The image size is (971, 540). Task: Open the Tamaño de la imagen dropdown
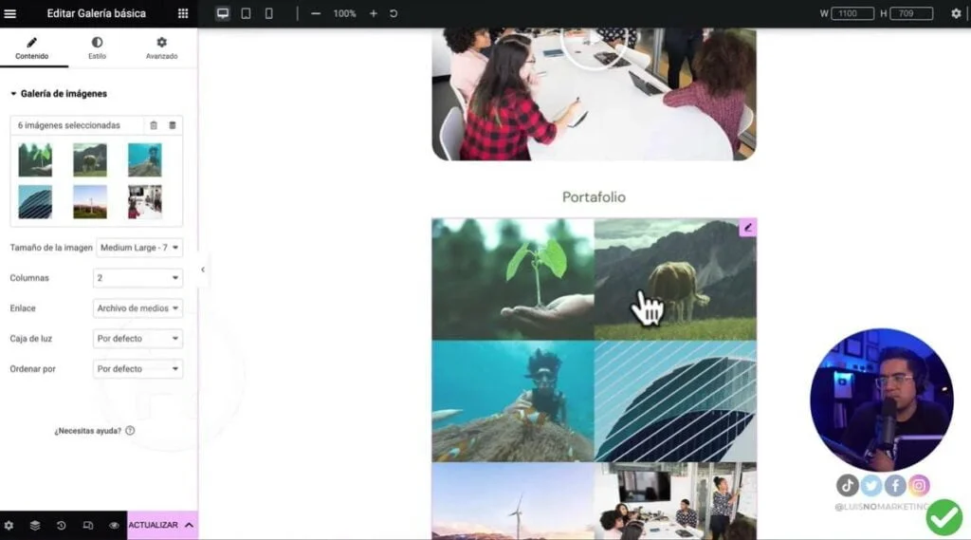coord(139,248)
